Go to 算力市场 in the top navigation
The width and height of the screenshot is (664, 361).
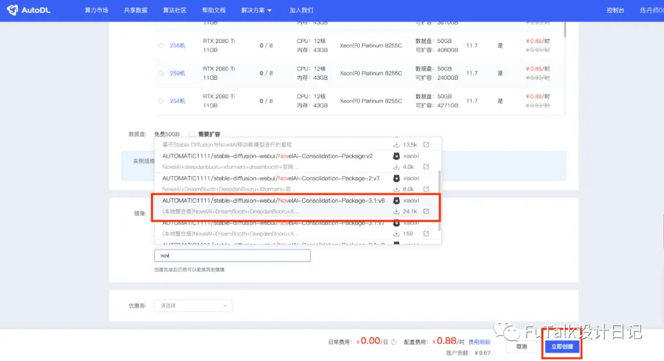[97, 10]
